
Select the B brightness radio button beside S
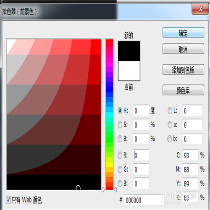120,139
